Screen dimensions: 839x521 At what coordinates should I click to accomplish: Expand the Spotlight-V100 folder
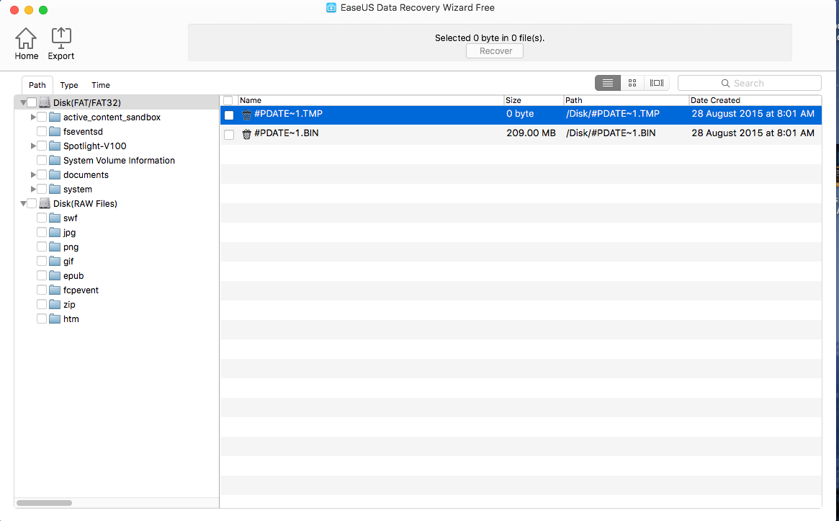coord(33,146)
